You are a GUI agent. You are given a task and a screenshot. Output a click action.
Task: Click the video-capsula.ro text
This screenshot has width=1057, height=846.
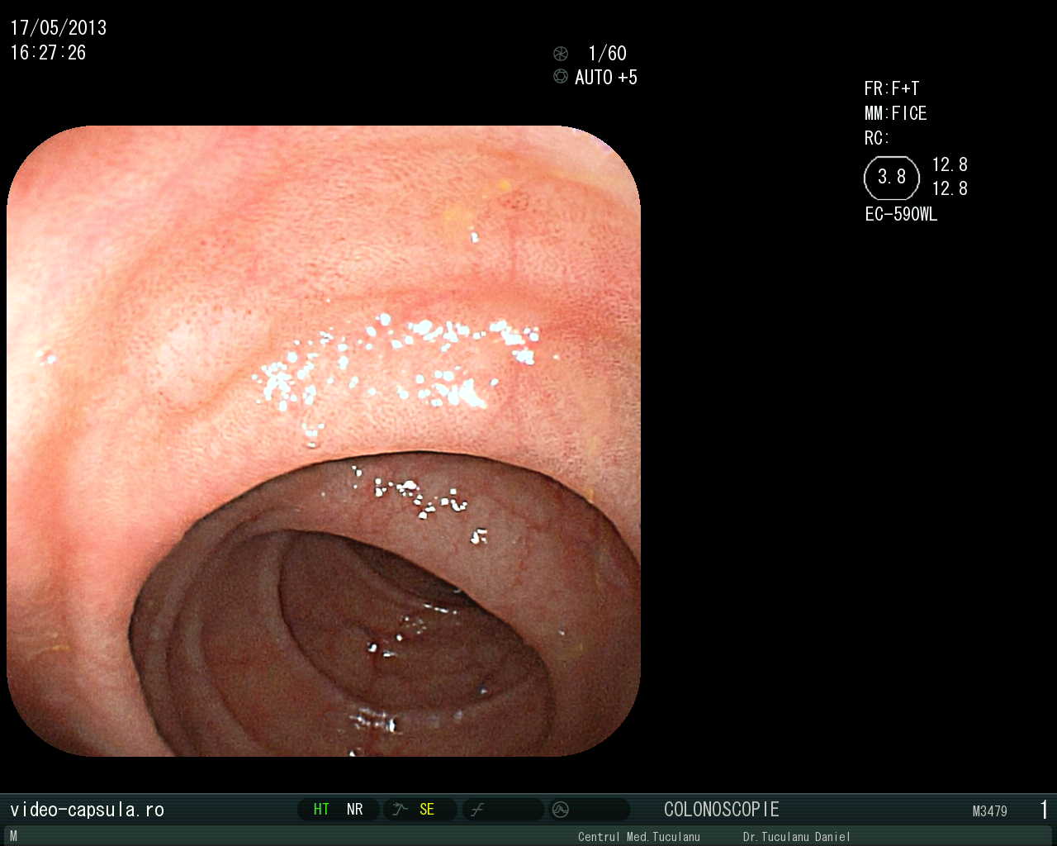87,810
